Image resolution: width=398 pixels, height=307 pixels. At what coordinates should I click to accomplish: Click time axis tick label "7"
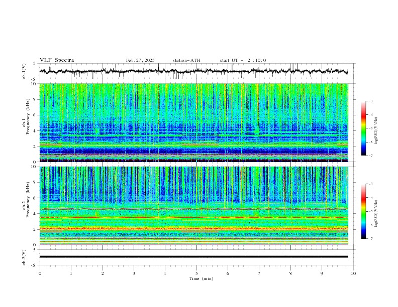(x=259, y=273)
